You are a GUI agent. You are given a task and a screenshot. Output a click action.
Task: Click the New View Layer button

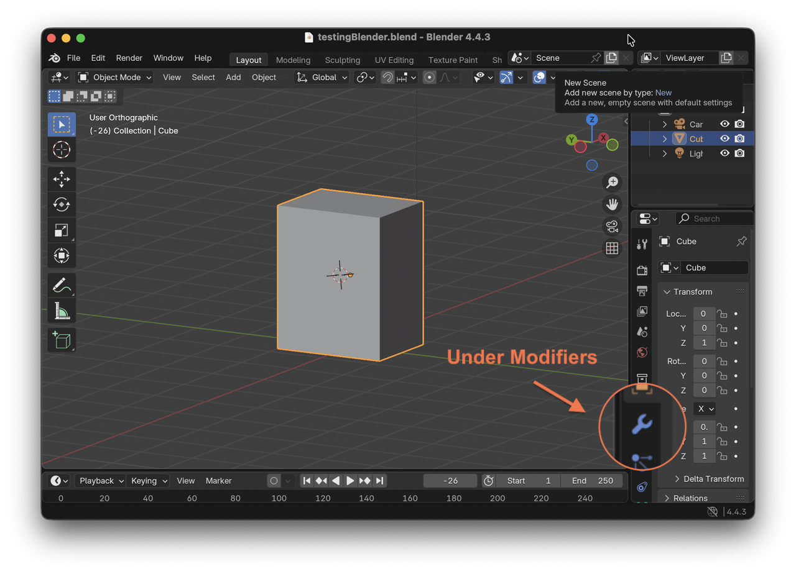pyautogui.click(x=726, y=58)
